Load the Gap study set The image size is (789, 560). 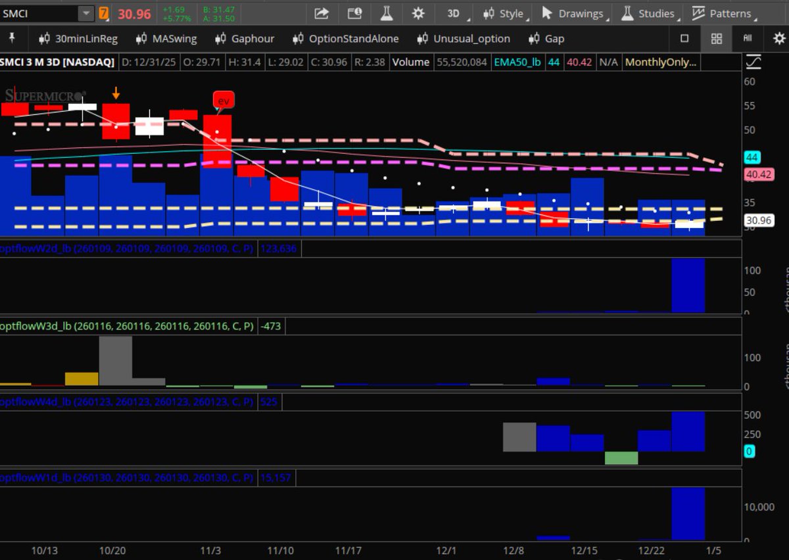point(546,39)
